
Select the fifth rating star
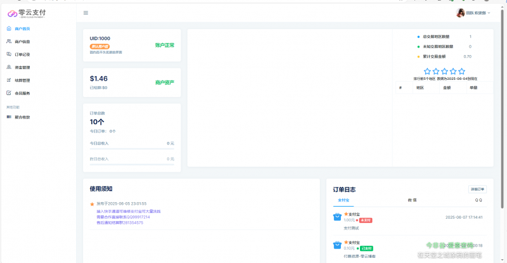[x=461, y=72]
